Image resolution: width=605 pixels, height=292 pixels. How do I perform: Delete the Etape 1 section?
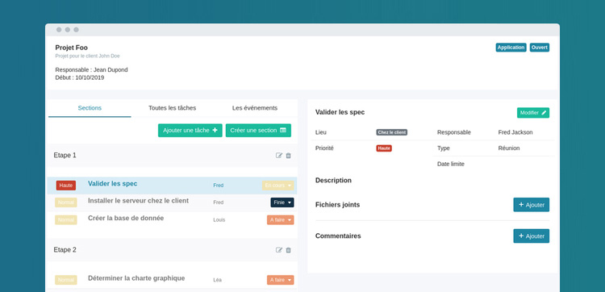tap(288, 156)
